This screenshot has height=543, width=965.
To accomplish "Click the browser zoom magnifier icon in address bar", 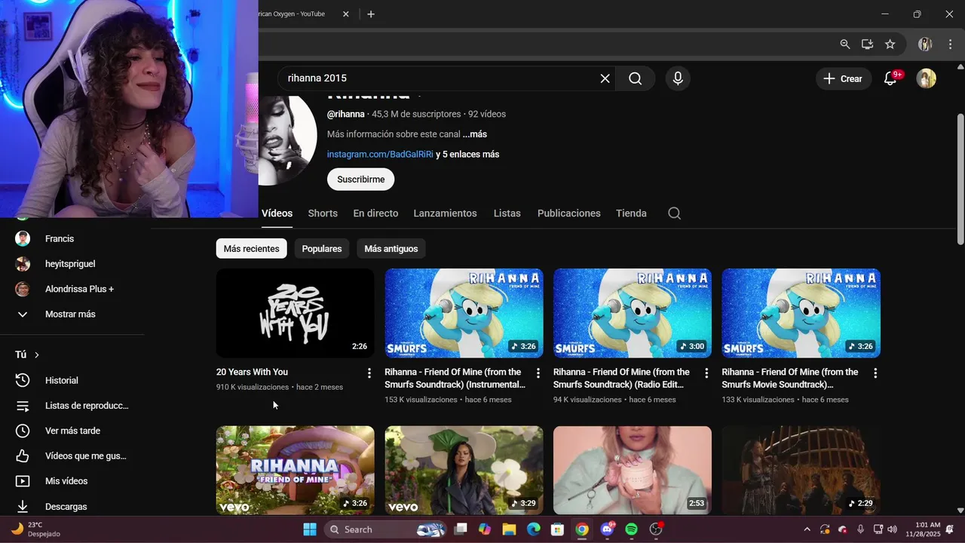I will tap(845, 44).
